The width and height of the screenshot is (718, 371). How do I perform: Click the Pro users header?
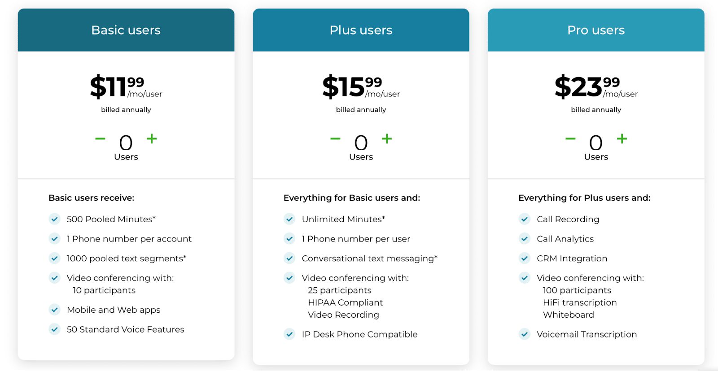pos(595,30)
